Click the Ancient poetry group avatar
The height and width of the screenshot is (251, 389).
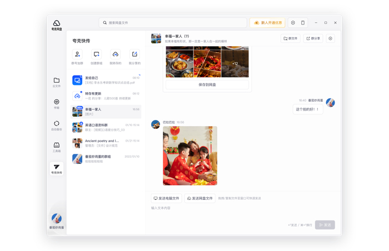pos(77,143)
